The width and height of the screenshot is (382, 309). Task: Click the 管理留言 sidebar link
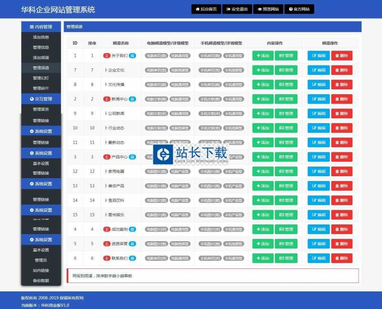41,109
